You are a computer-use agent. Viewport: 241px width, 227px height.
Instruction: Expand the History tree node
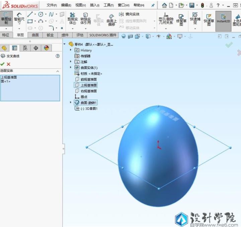71,50
